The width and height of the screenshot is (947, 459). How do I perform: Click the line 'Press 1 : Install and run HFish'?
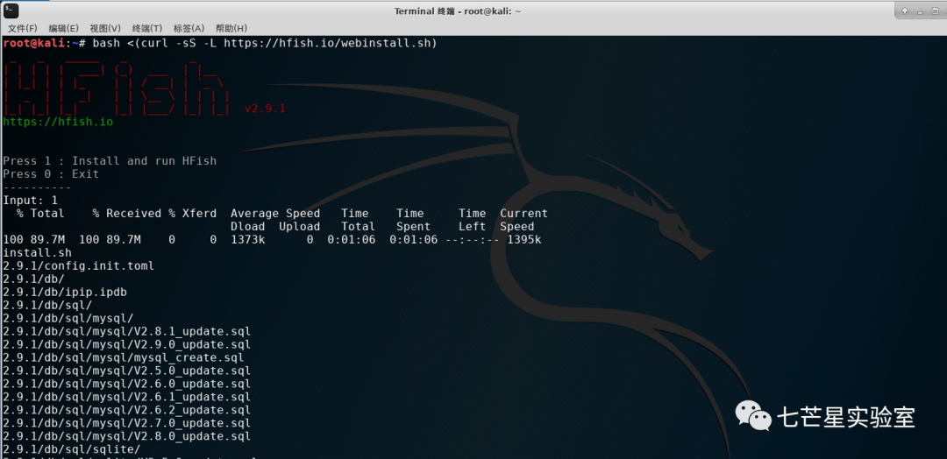[110, 161]
